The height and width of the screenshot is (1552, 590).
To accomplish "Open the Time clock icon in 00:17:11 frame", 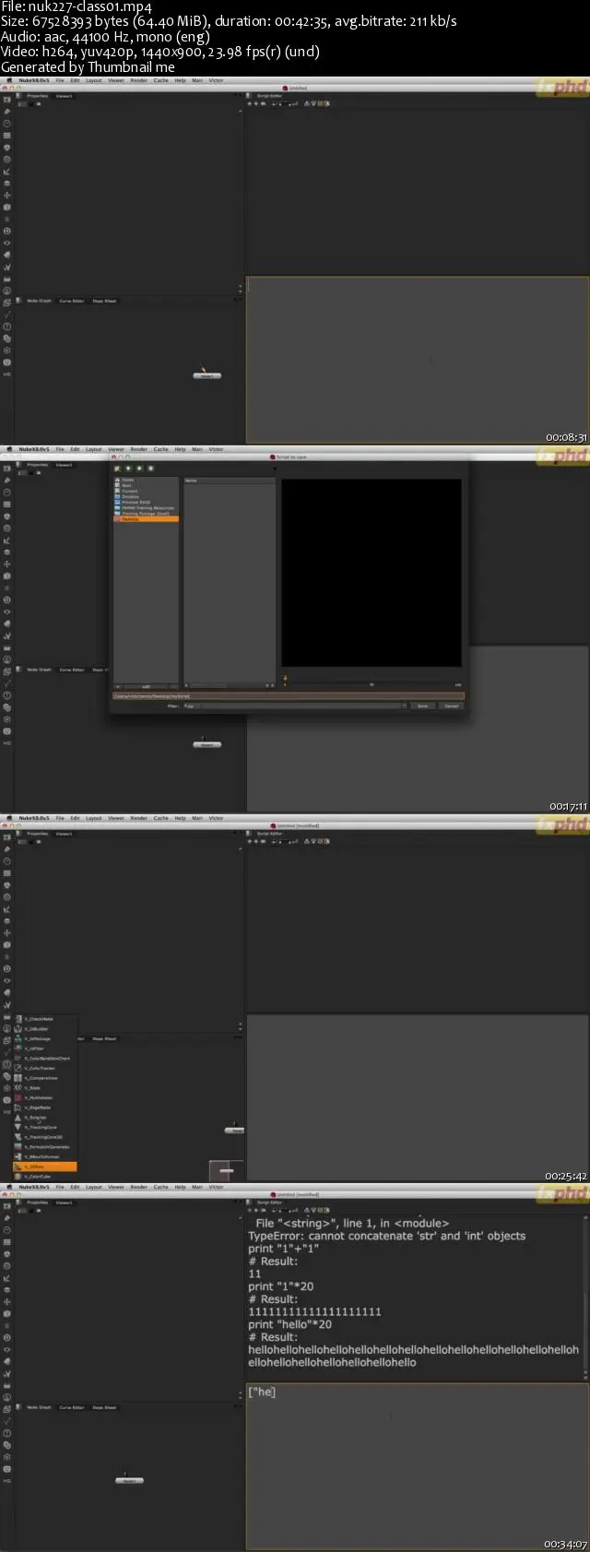I will (6, 492).
